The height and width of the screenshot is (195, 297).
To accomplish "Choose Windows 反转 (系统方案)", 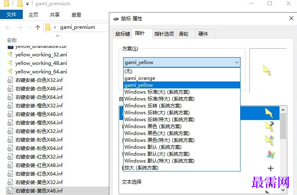I will pyautogui.click(x=182, y=106).
